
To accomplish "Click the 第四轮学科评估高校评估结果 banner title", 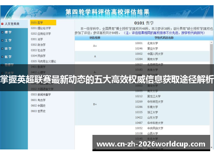I will [x=107, y=12].
